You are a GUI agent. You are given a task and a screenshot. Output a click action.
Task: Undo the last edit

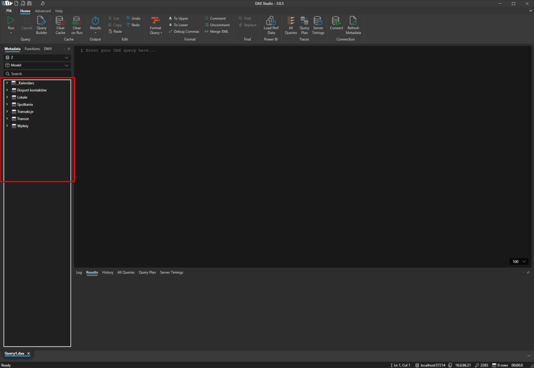click(133, 18)
